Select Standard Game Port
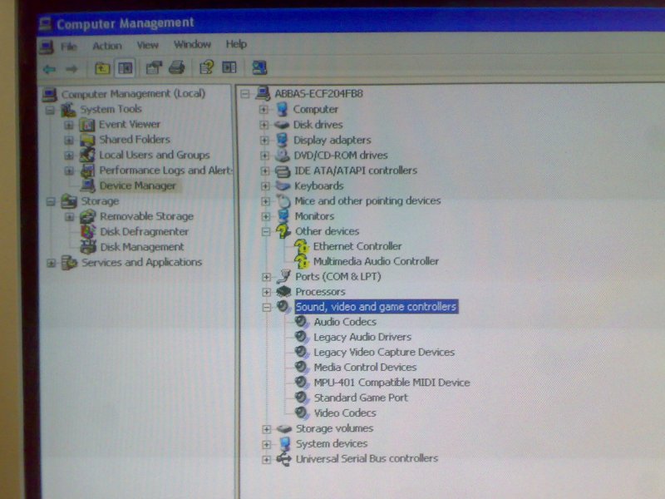The width and height of the screenshot is (665, 499). pyautogui.click(x=361, y=398)
